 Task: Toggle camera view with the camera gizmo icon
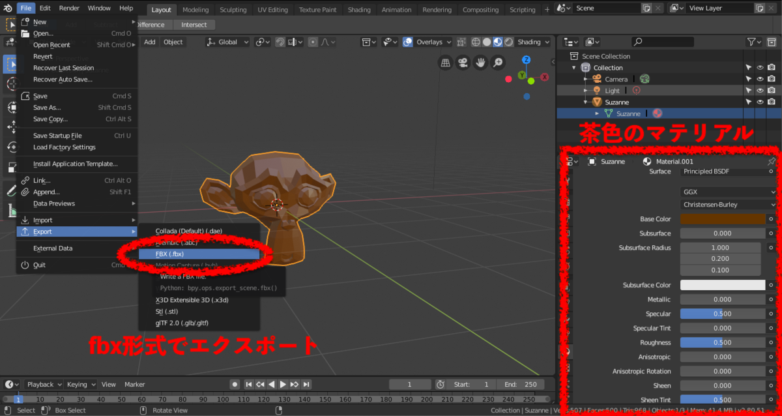(463, 63)
